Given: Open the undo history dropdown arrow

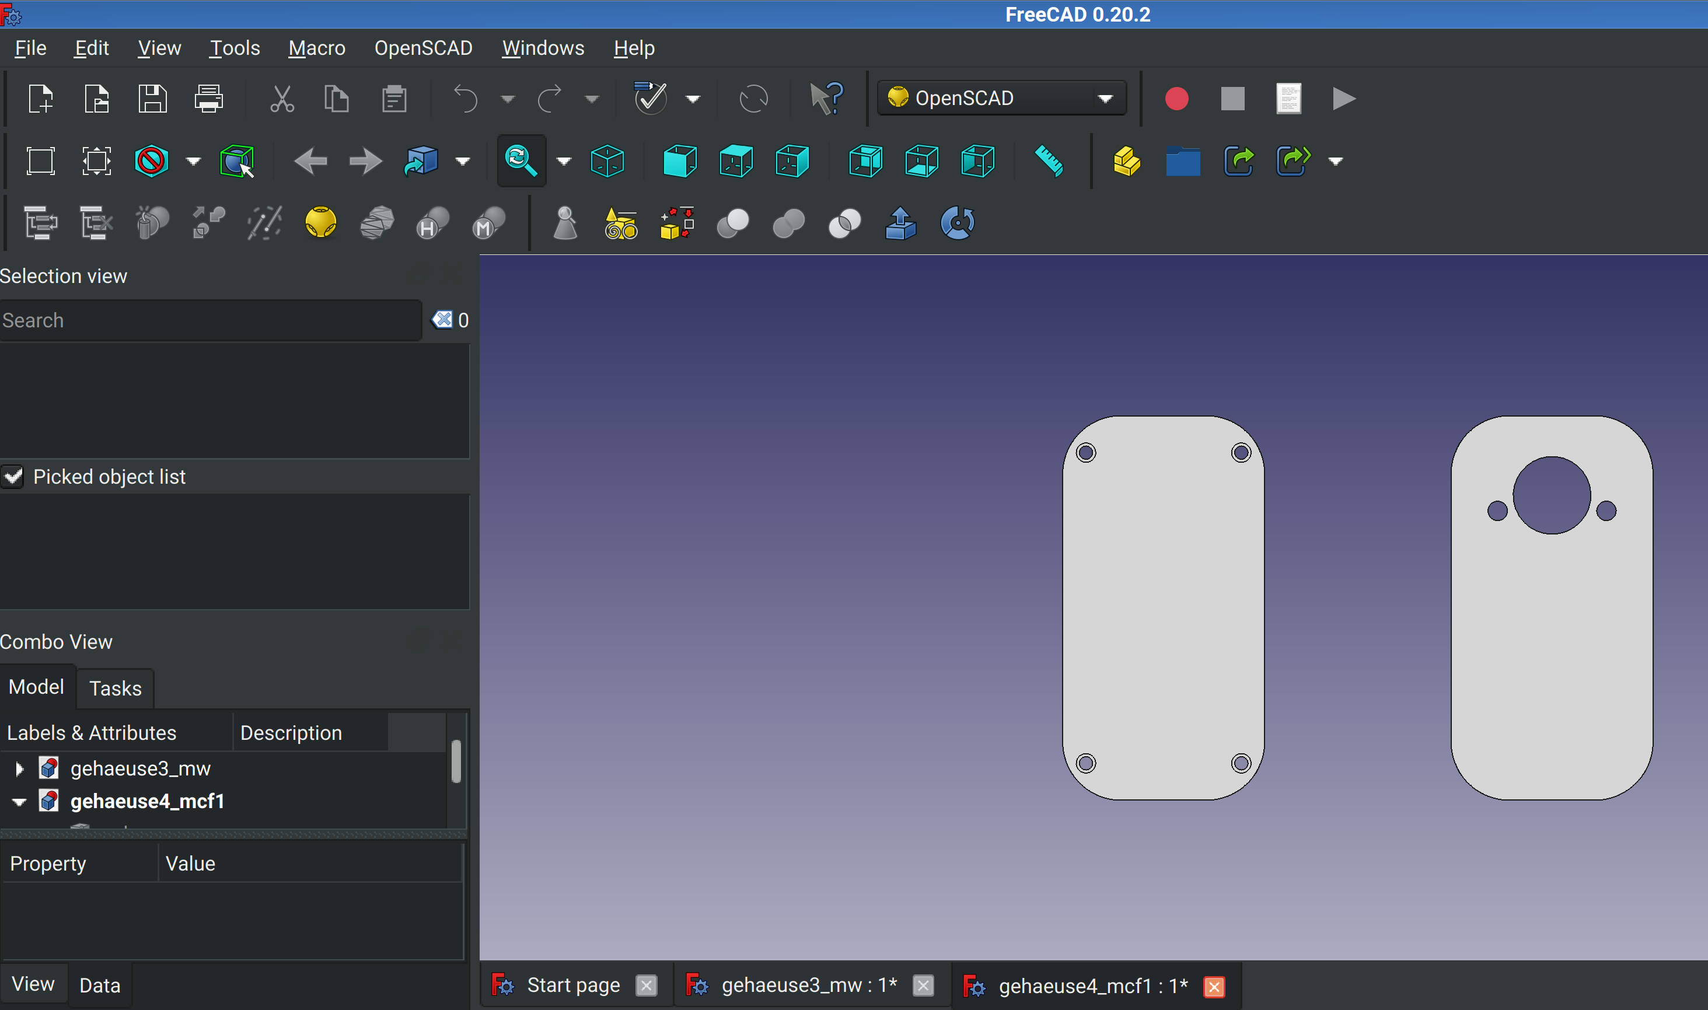Looking at the screenshot, I should [x=508, y=99].
